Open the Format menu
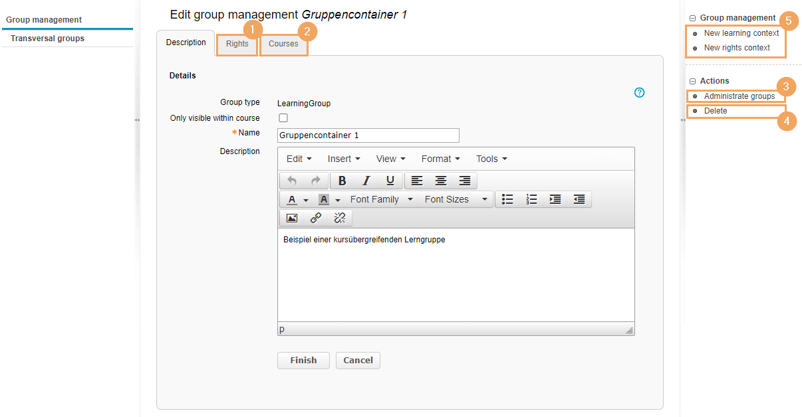The height and width of the screenshot is (417, 802). (x=440, y=159)
